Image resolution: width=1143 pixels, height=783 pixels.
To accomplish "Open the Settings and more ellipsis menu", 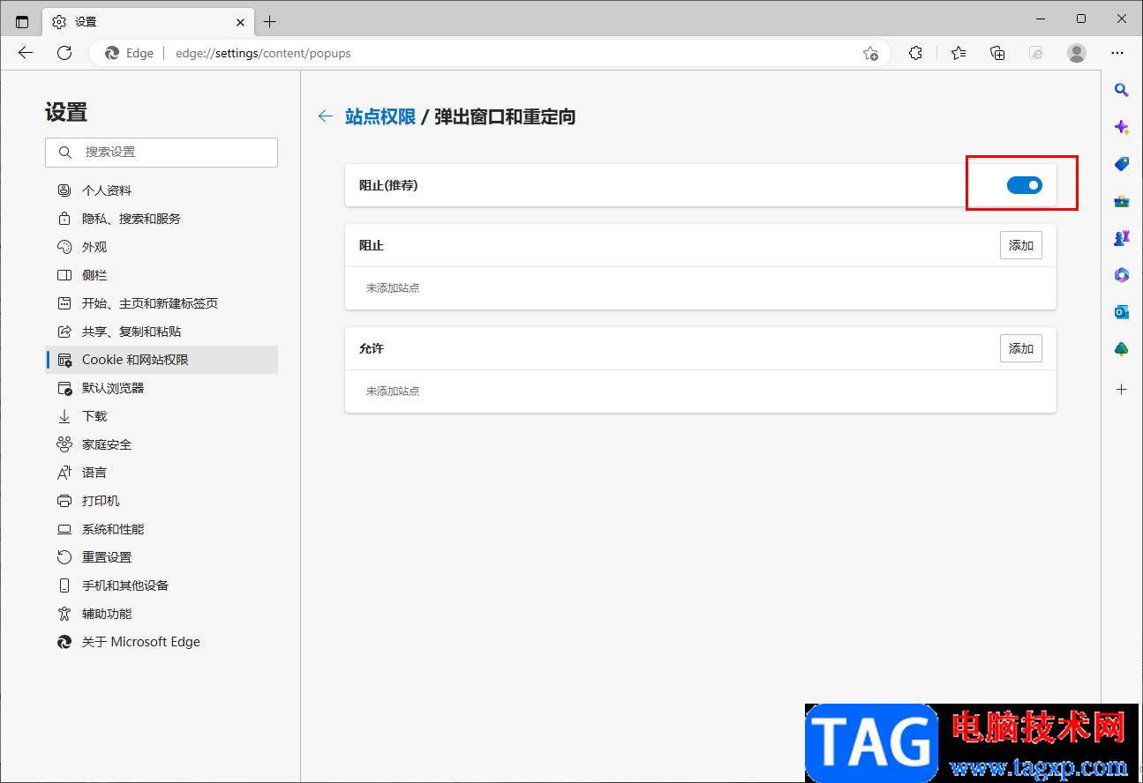I will 1117,53.
